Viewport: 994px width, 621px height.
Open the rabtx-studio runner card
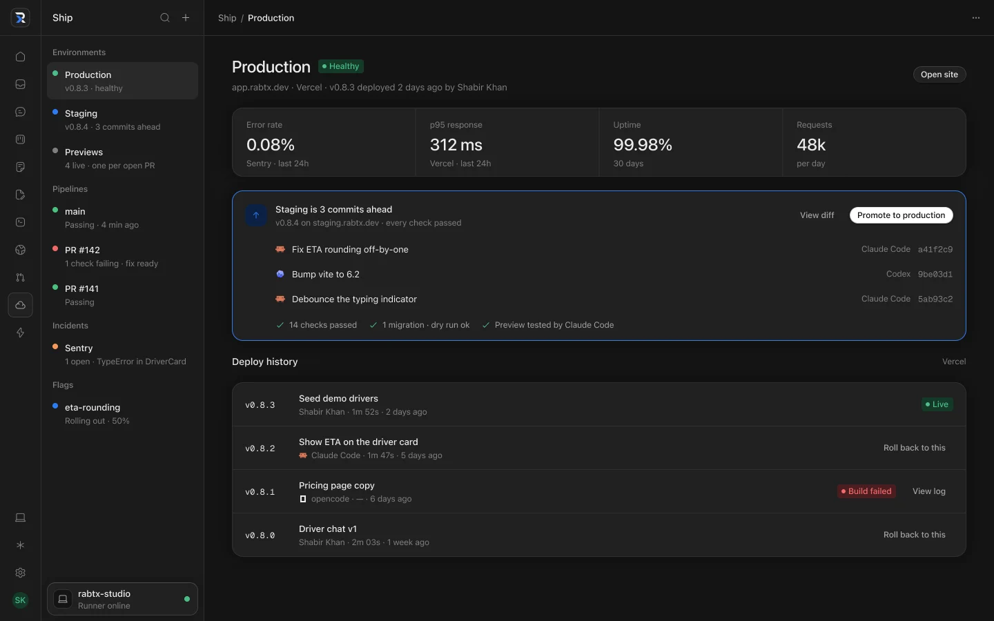(x=122, y=599)
